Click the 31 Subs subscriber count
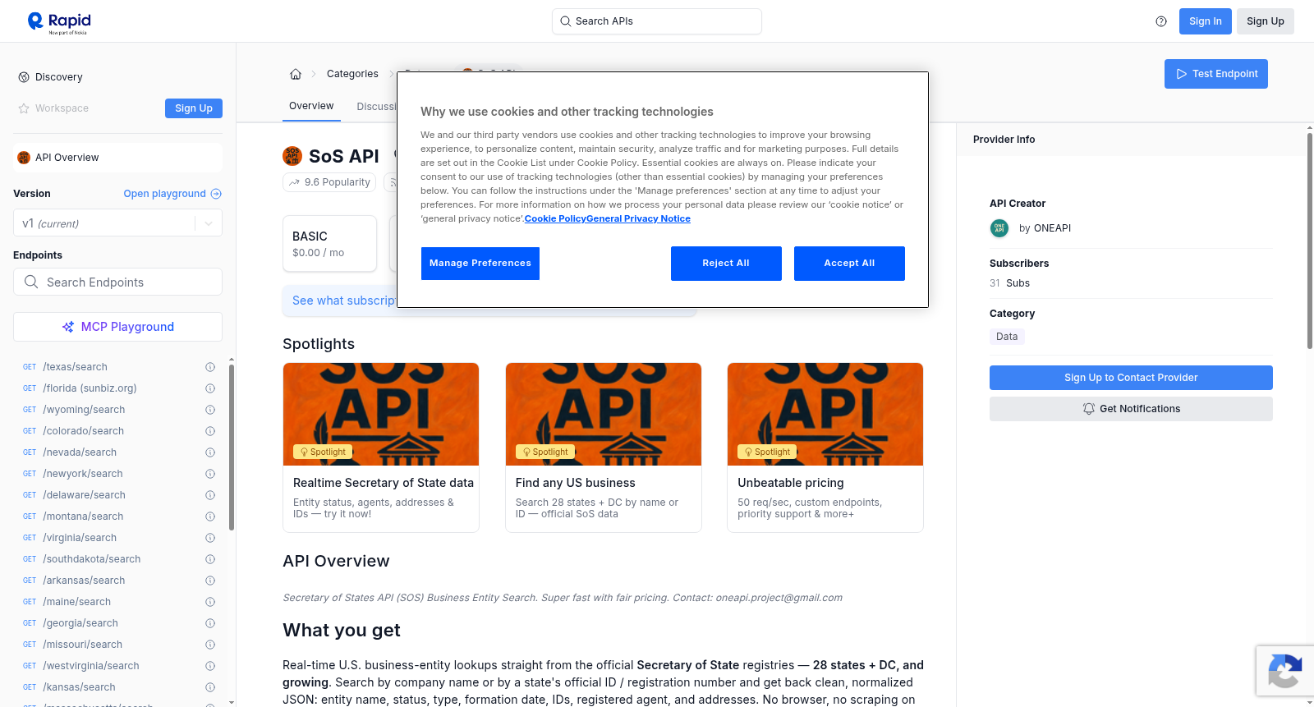 (x=1009, y=283)
